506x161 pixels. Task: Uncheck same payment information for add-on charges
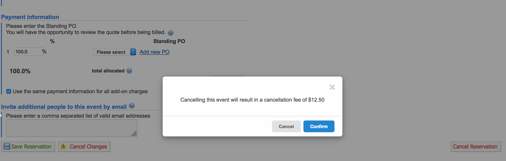coord(9,91)
